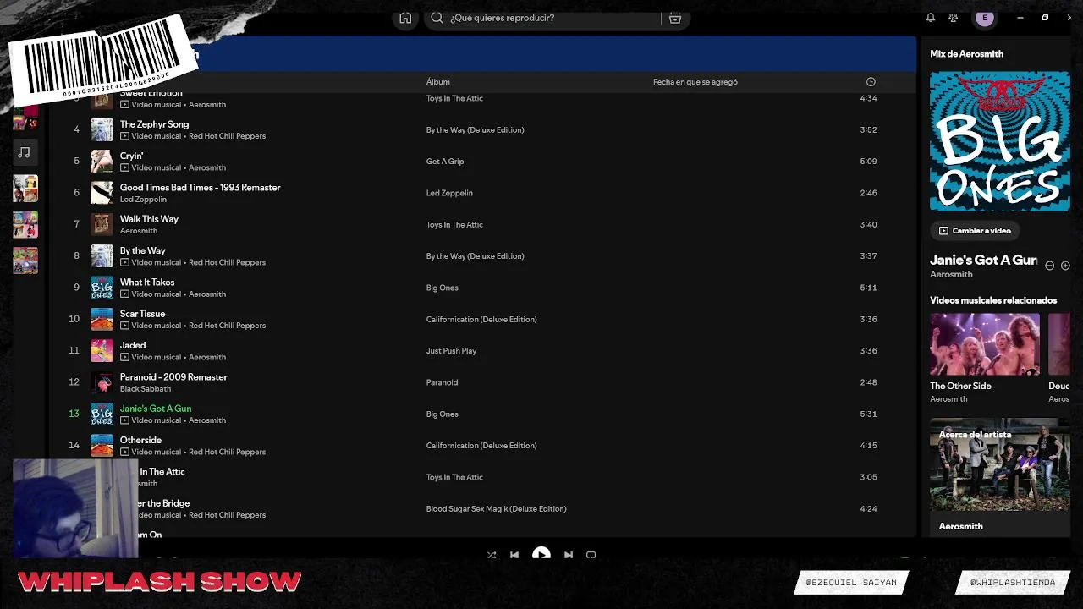
Task: Click the Scar Tissue album cover thumbnail
Action: pos(102,319)
